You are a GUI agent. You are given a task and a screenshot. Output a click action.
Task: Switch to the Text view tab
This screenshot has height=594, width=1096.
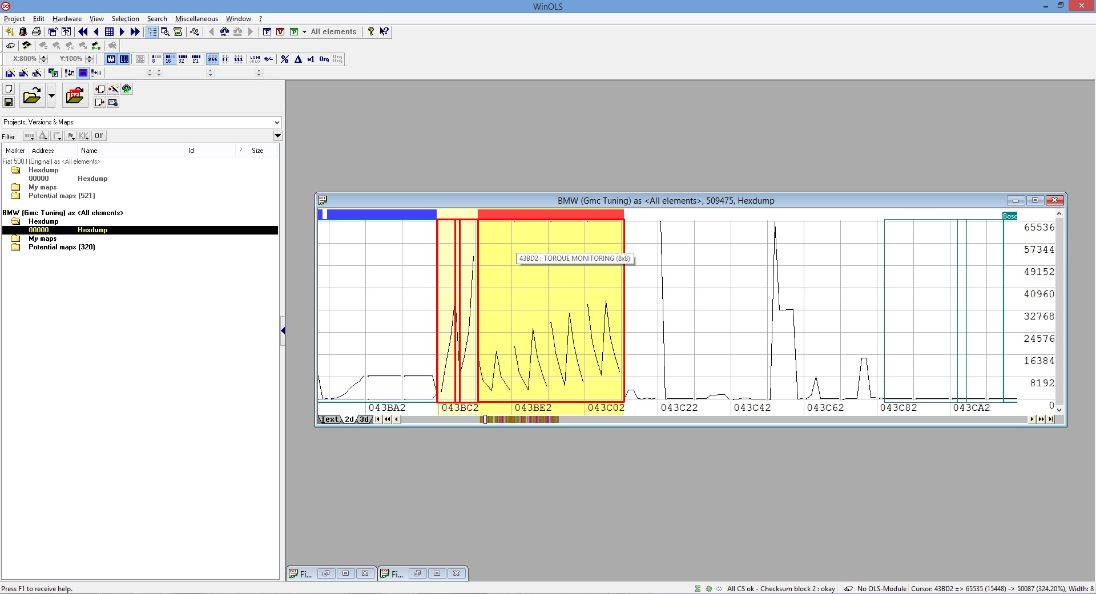[329, 419]
